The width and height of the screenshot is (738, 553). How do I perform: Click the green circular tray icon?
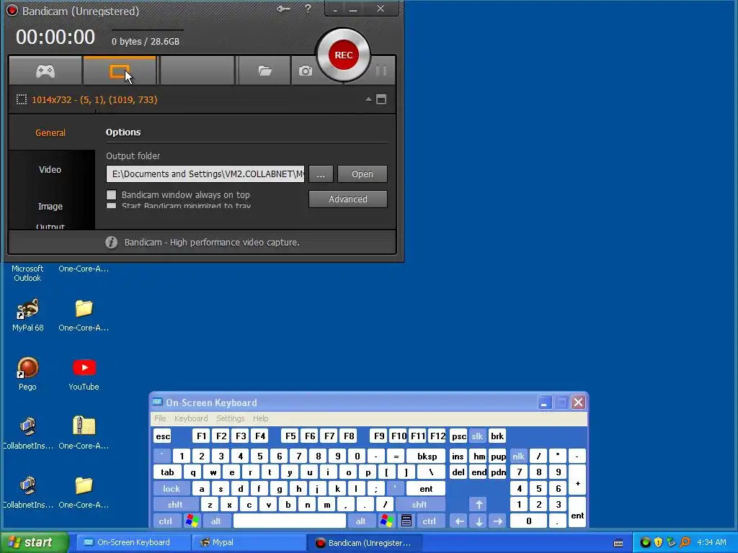coord(646,543)
